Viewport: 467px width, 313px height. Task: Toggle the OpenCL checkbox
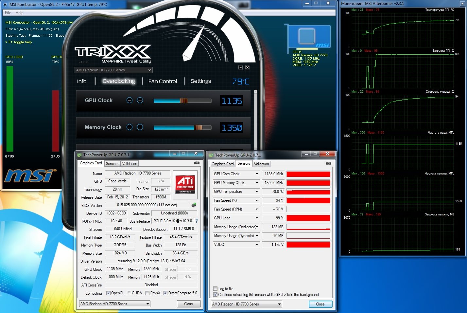tap(109, 293)
